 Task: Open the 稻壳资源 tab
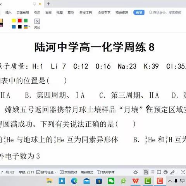122,12
